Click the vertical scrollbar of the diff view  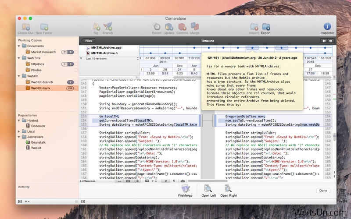pos(334,137)
